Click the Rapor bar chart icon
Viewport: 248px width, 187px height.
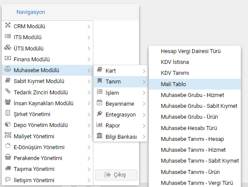pos(99,125)
